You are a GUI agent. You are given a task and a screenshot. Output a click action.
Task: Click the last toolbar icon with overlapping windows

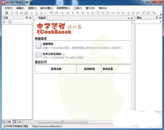point(154,13)
